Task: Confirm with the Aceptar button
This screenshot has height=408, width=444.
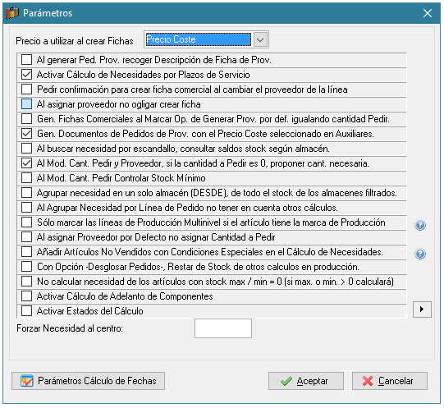Action: (306, 381)
